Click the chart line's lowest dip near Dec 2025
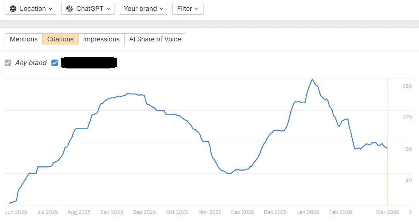 click(x=230, y=174)
